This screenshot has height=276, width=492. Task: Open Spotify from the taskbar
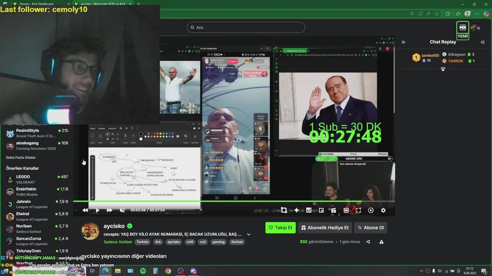[x=143, y=271]
